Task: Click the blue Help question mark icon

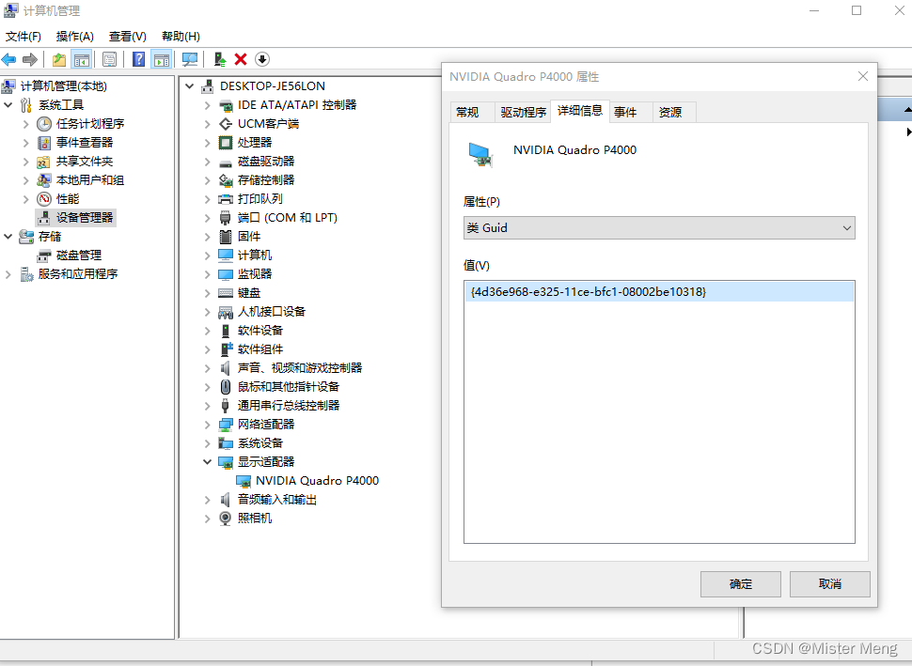Action: pyautogui.click(x=138, y=59)
